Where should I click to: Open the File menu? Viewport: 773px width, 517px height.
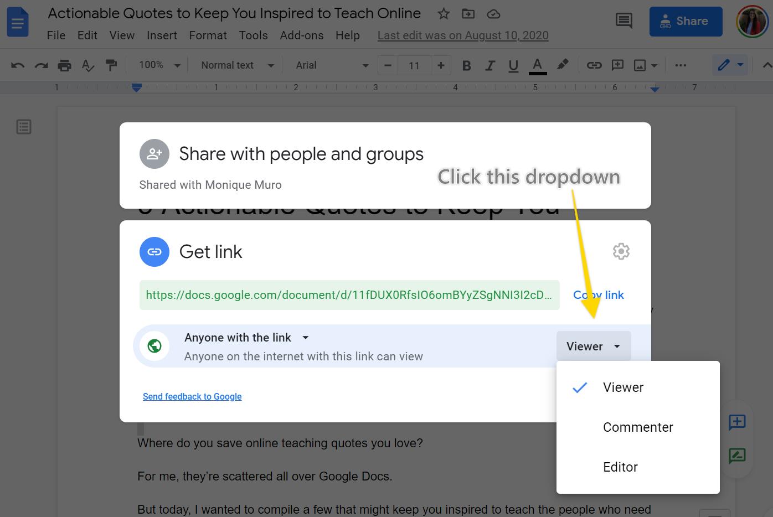click(x=56, y=35)
